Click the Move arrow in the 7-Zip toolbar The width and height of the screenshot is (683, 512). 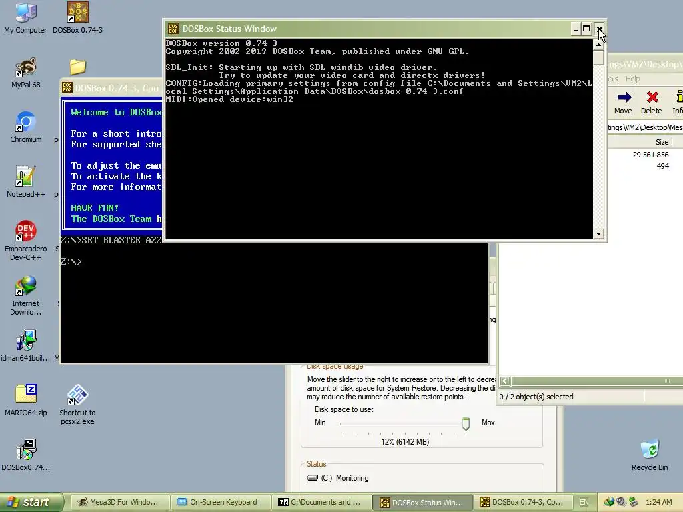(x=624, y=102)
